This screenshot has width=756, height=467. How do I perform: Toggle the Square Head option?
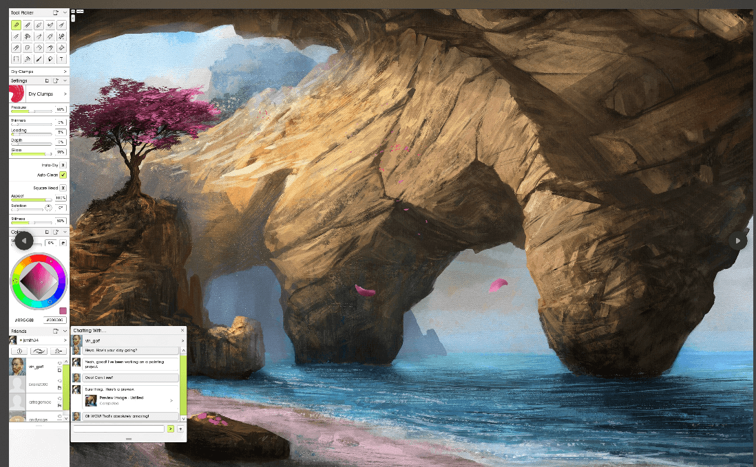point(63,188)
